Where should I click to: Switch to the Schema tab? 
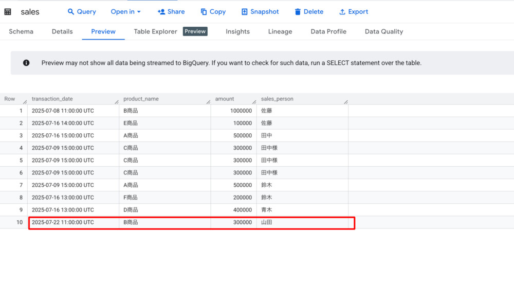[x=21, y=31]
